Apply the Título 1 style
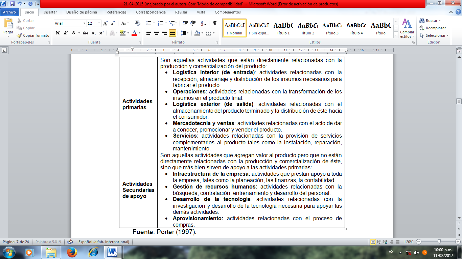462x259 pixels. 283,28
